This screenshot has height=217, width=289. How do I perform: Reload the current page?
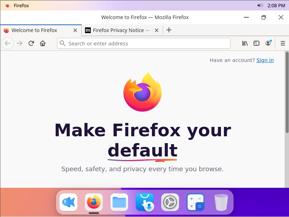pos(31,43)
